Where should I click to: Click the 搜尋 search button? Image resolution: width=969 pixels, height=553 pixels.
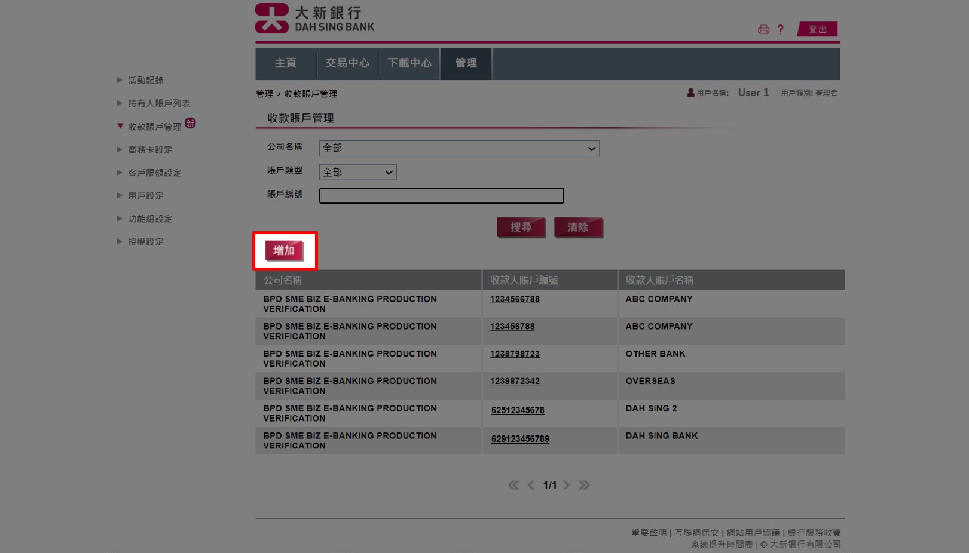tap(521, 227)
